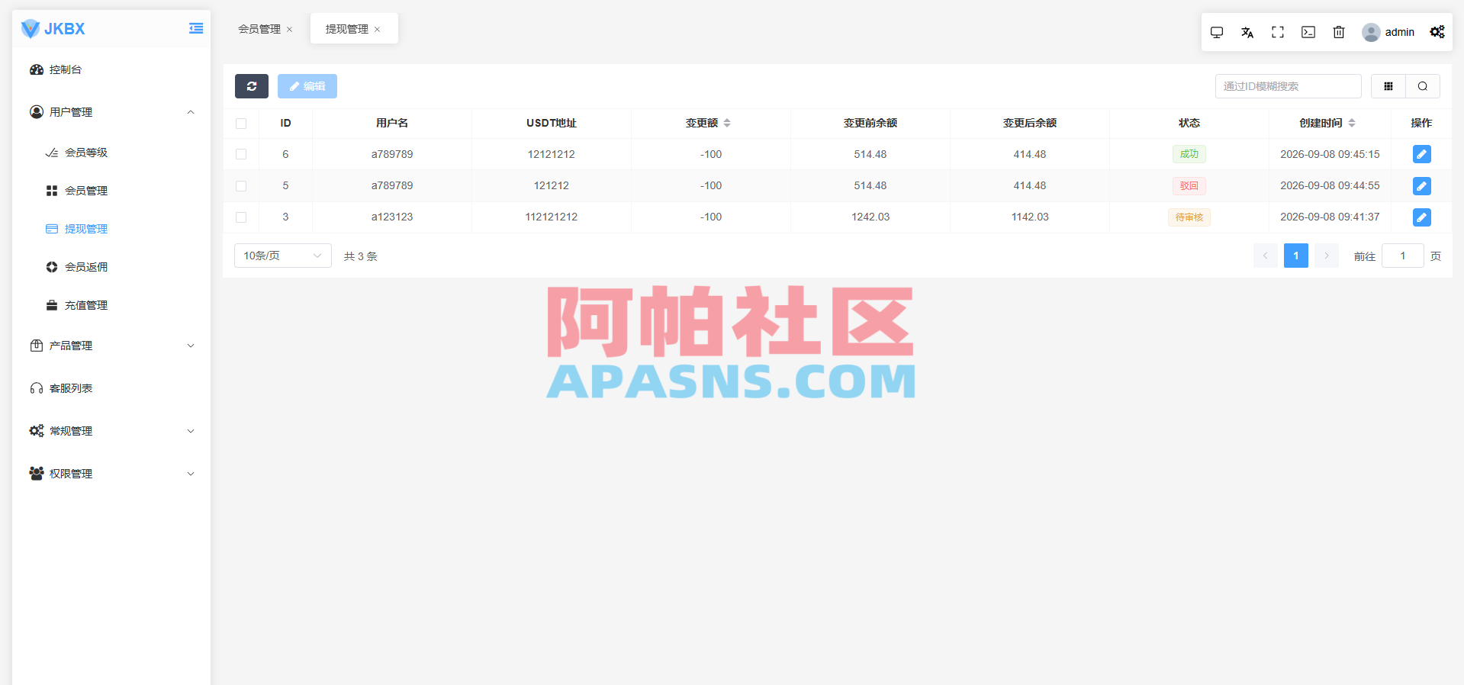Go to page 1 in pagination
1464x685 pixels.
(x=1296, y=256)
